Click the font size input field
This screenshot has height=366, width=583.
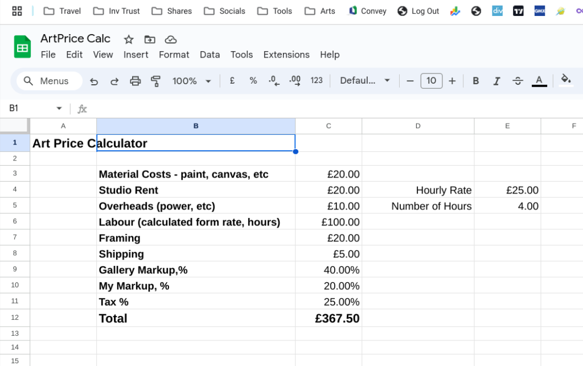pyautogui.click(x=432, y=81)
